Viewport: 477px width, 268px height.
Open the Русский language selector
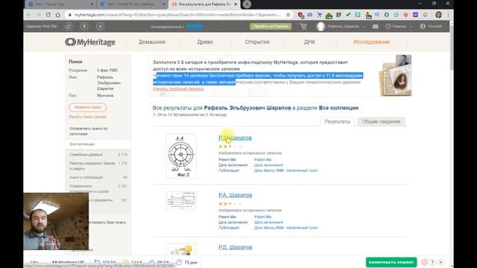(x=431, y=27)
